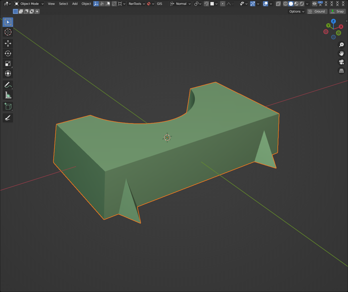The image size is (348, 292).
Task: Click the blue Z axis on the navigation gizmo
Action: click(x=333, y=21)
